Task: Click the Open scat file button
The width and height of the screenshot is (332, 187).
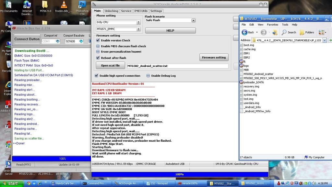Action: coord(110,66)
